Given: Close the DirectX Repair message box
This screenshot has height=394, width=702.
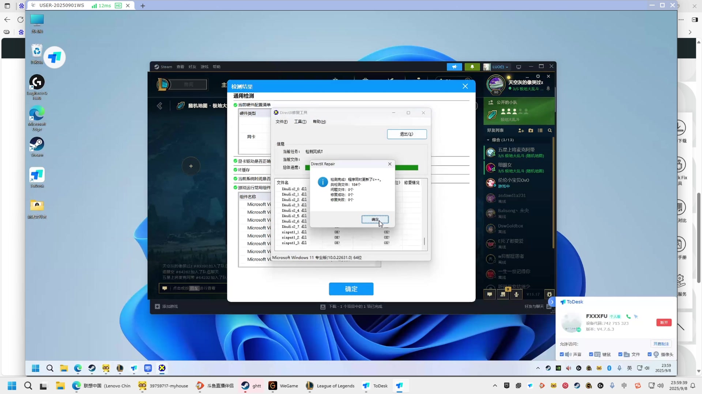Looking at the screenshot, I should [x=390, y=164].
